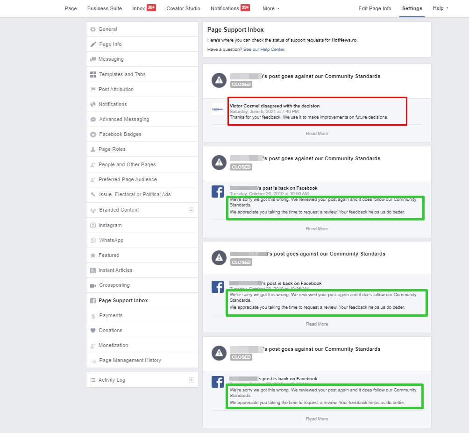Switch to the Notifications tab
This screenshot has width=469, height=433.
pyautogui.click(x=225, y=8)
